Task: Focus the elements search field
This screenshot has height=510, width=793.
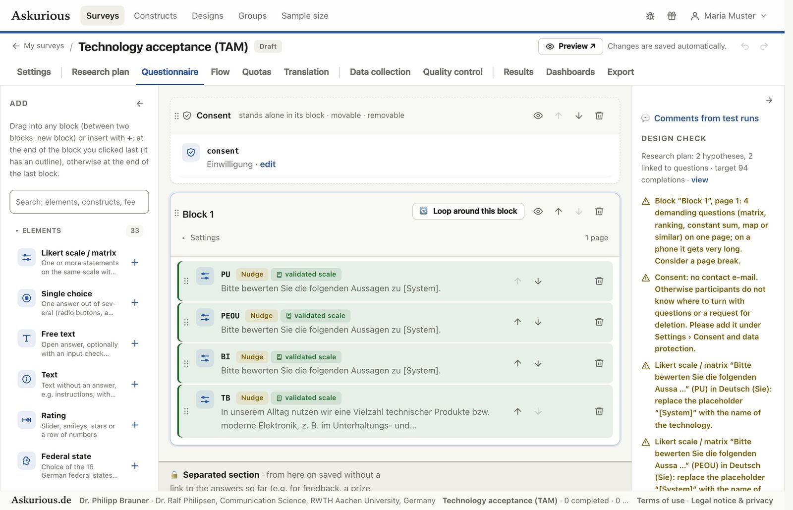Action: [x=79, y=202]
